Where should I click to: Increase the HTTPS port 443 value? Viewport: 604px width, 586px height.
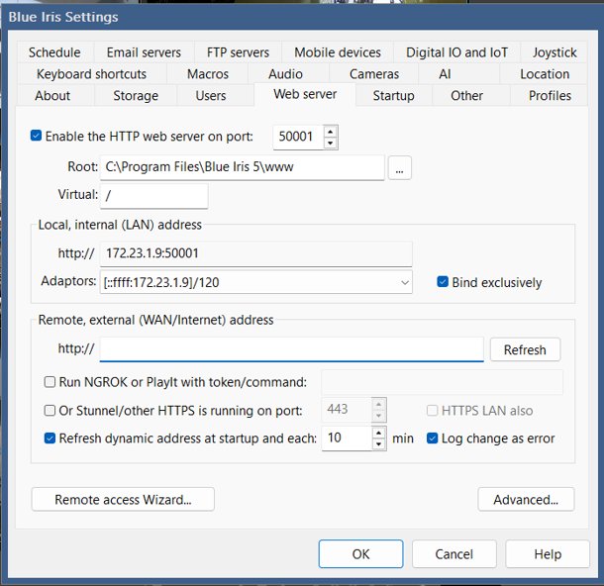pos(378,404)
